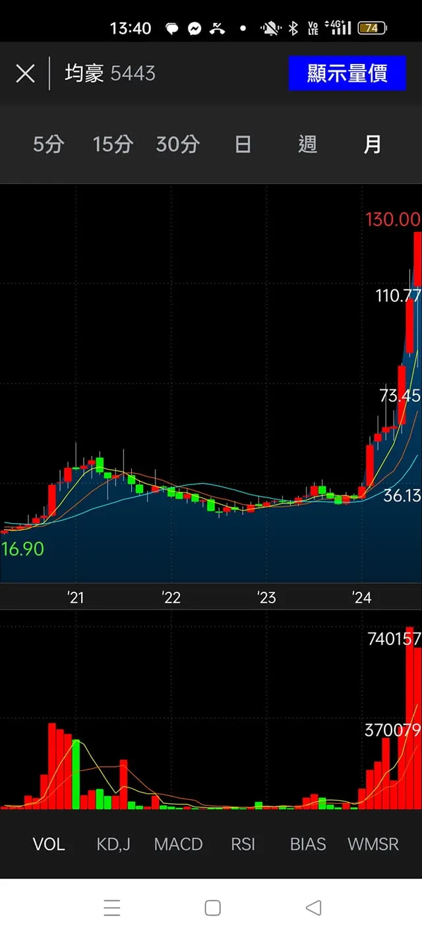Tap the 顯示量價 button
The height and width of the screenshot is (937, 422).
pos(347,73)
